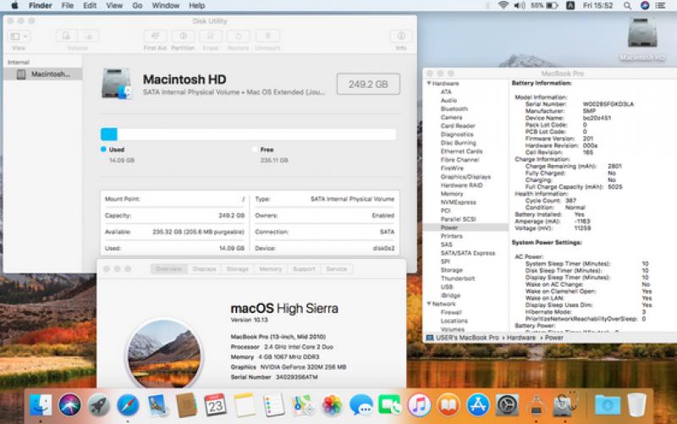Click the battery status in menu bar
Screen dimensions: 677x424
click(544, 6)
